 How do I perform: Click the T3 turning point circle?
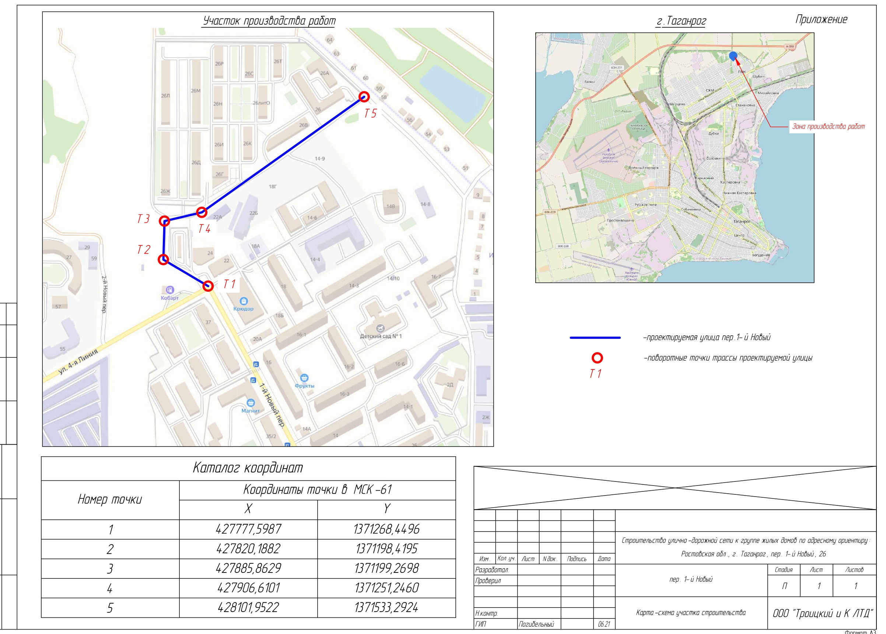coord(164,221)
